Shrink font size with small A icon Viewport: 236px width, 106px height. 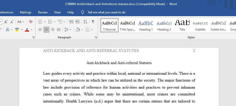(x=12, y=22)
